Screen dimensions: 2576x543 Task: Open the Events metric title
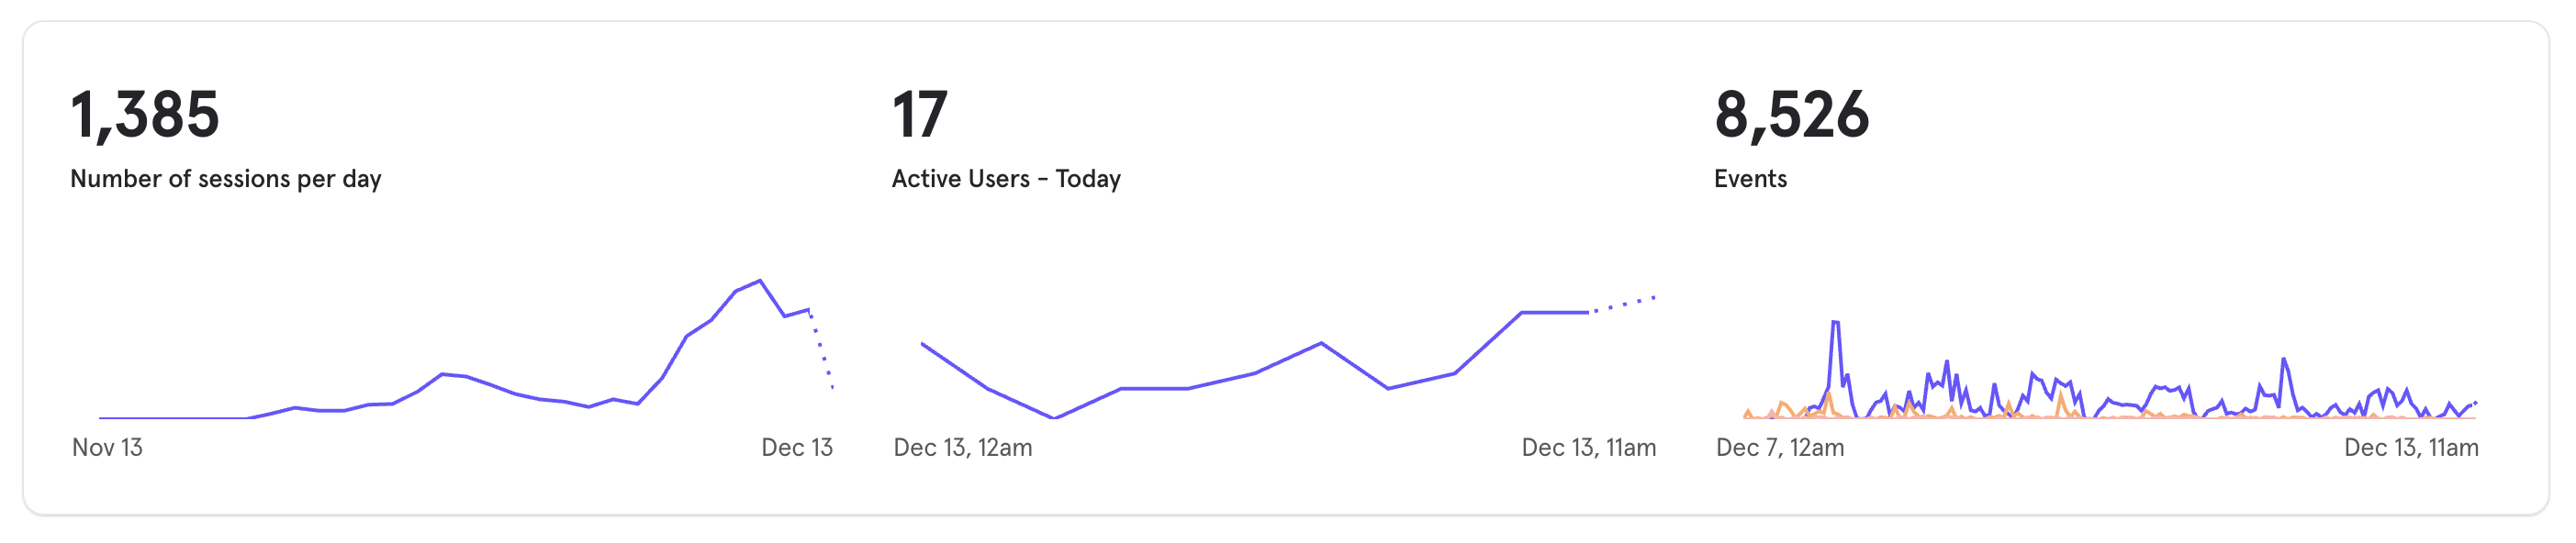(1750, 179)
